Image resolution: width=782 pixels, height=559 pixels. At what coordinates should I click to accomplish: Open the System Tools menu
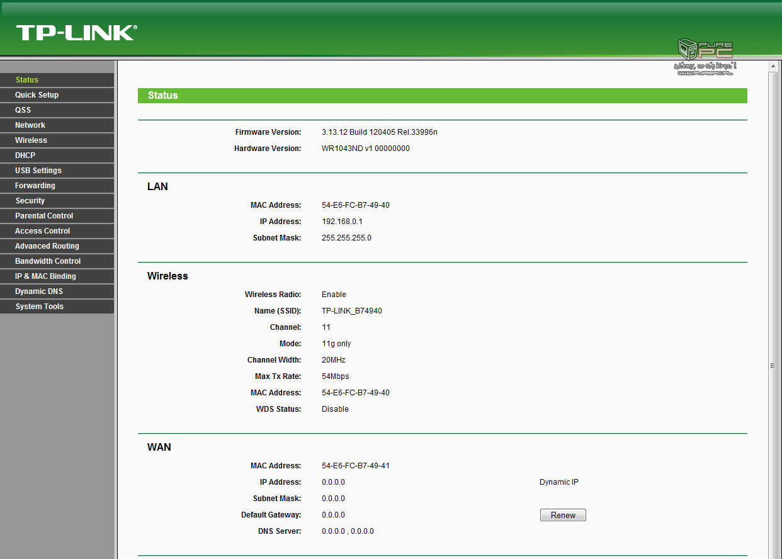[40, 307]
